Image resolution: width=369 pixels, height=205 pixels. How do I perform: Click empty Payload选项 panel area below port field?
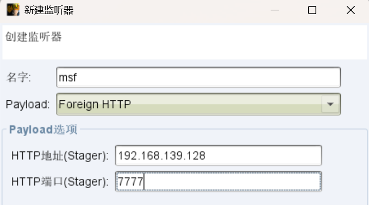(x=185, y=198)
